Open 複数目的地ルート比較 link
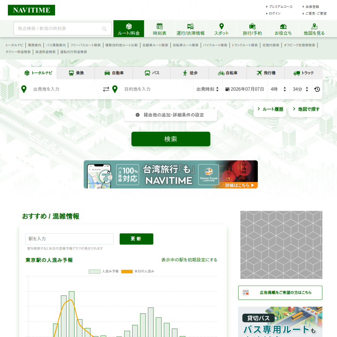Screen dimensions: 337x337 coord(121,45)
